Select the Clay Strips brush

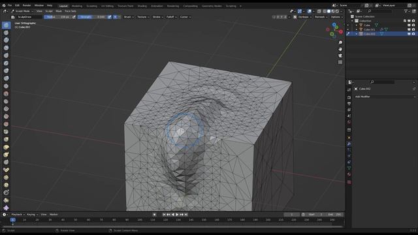[x=6, y=48]
